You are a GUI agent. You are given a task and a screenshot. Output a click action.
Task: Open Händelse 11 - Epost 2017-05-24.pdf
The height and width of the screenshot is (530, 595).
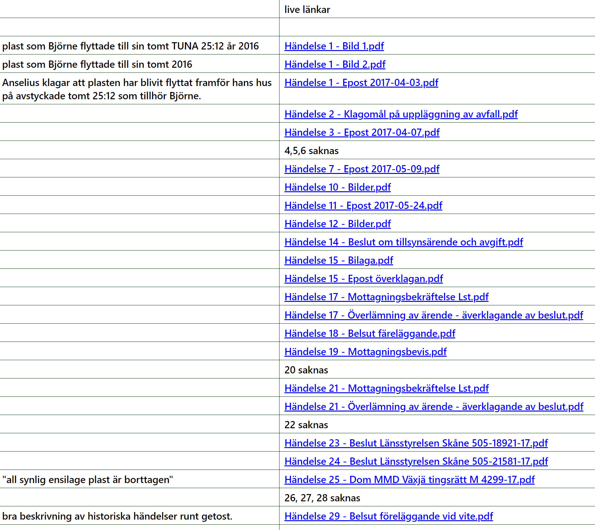[363, 205]
